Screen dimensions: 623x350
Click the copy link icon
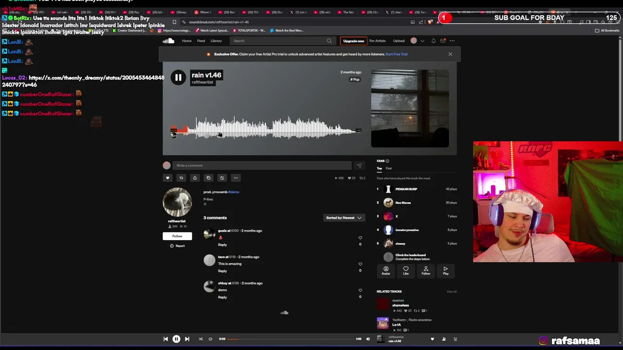point(208,178)
